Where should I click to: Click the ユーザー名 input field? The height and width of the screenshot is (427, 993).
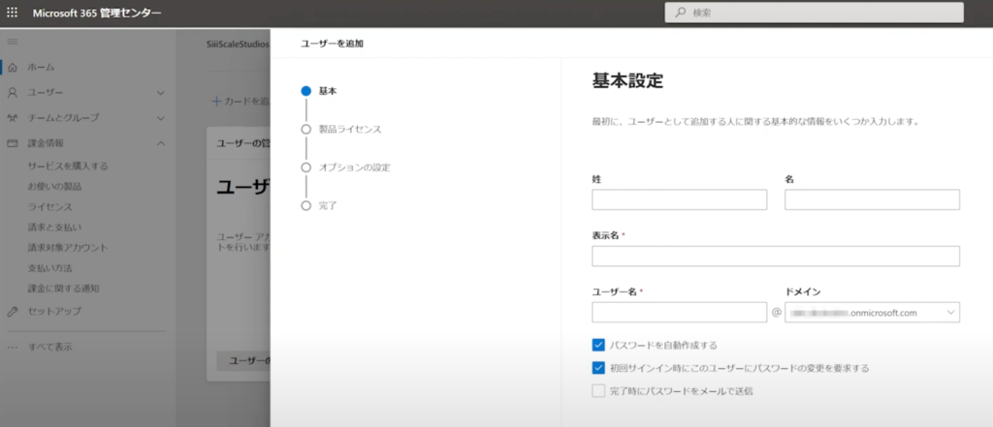coord(679,312)
